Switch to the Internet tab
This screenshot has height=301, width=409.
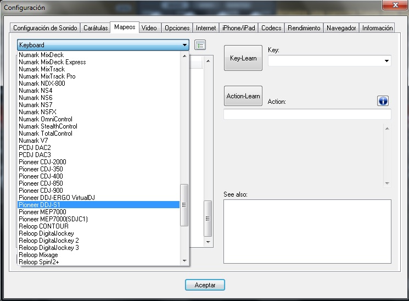tap(206, 28)
